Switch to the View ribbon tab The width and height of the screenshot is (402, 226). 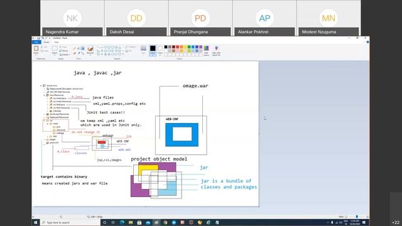(x=57, y=42)
